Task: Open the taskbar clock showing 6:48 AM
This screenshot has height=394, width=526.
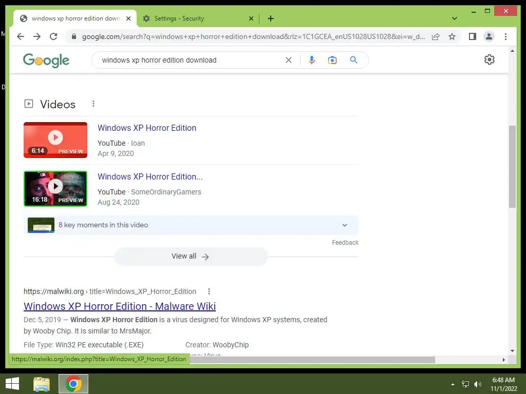Action: click(x=503, y=384)
